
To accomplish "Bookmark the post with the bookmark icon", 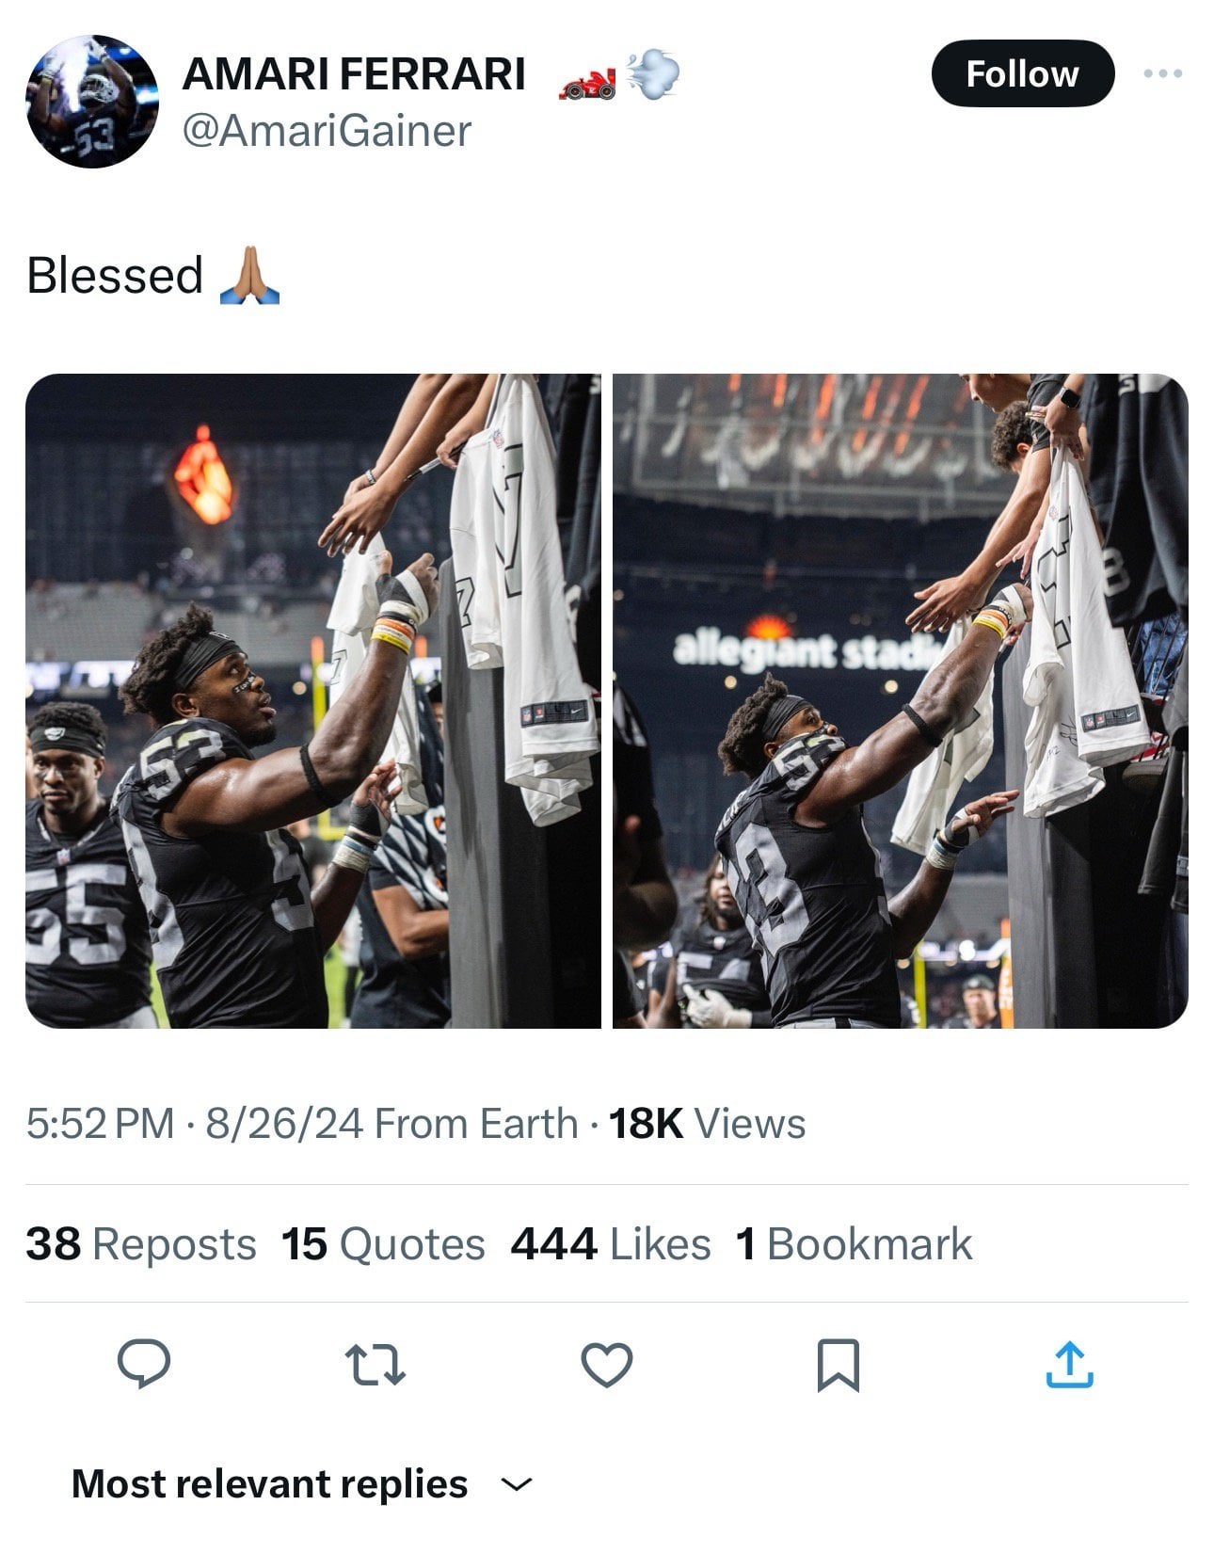I will pyautogui.click(x=838, y=1365).
